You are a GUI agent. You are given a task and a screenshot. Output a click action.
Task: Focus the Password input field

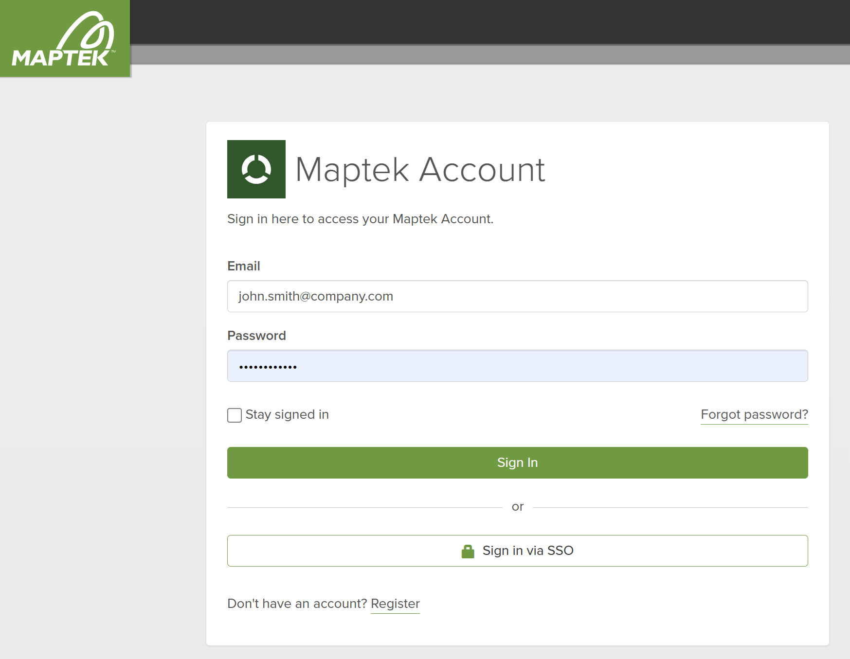tap(517, 366)
